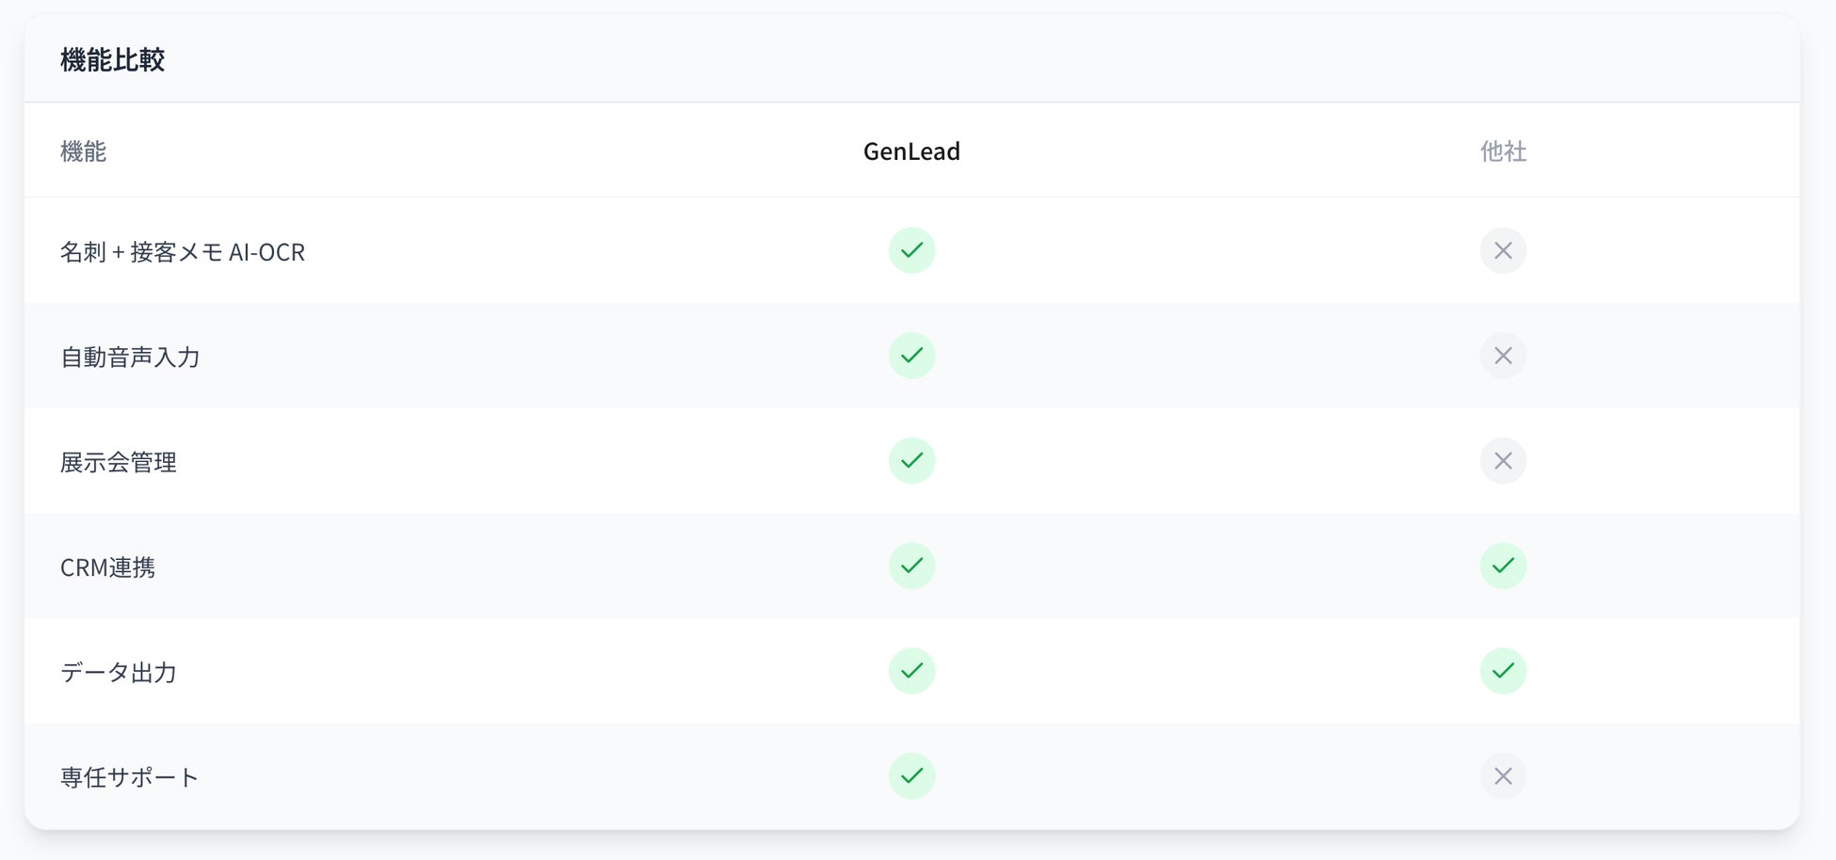The height and width of the screenshot is (860, 1836).
Task: Click GenLead checkmark for 展示会管理
Action: [x=911, y=461]
